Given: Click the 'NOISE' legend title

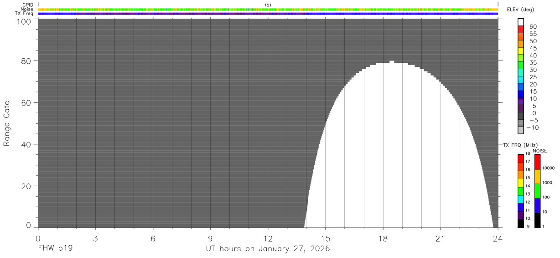Looking at the screenshot, I should [540, 151].
